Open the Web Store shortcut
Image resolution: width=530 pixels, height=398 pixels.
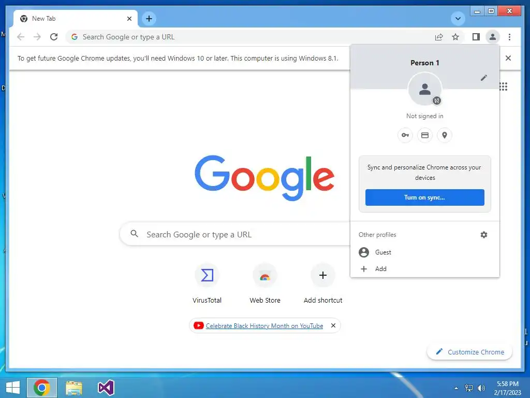click(265, 283)
